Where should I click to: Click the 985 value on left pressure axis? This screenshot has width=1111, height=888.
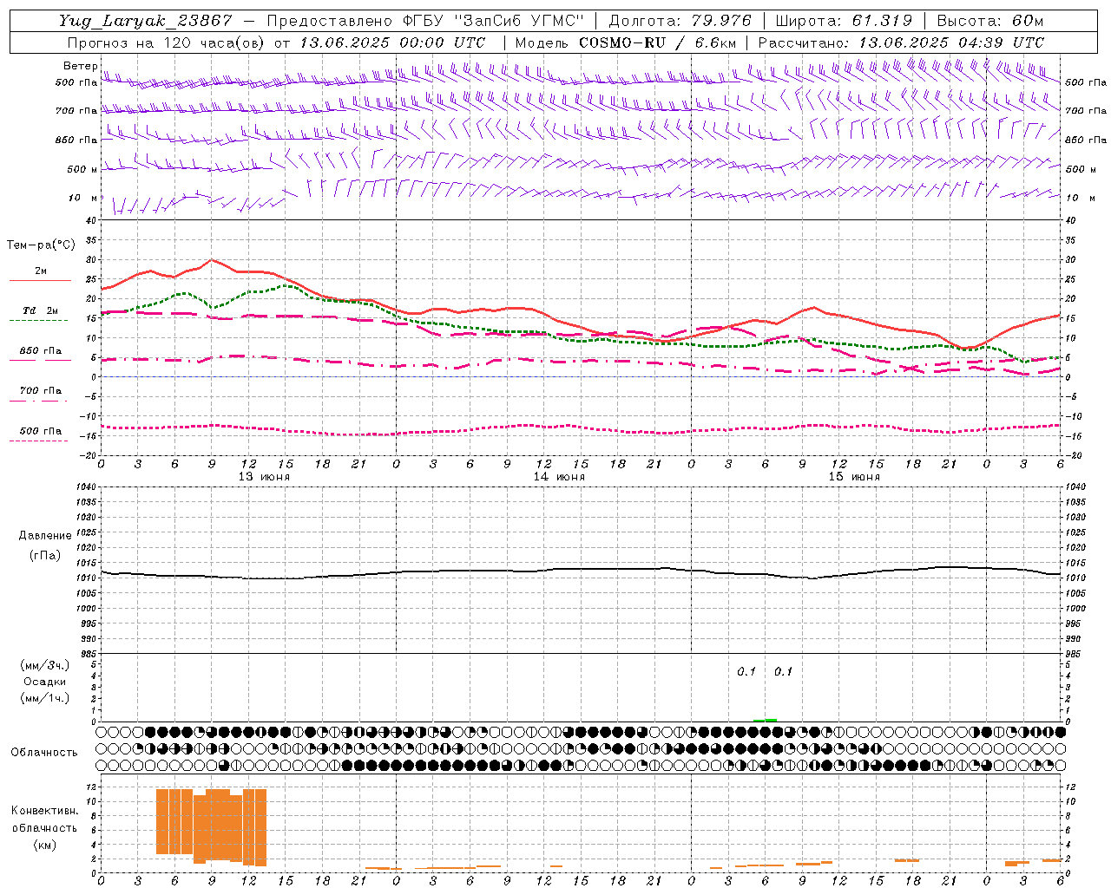pyautogui.click(x=87, y=654)
